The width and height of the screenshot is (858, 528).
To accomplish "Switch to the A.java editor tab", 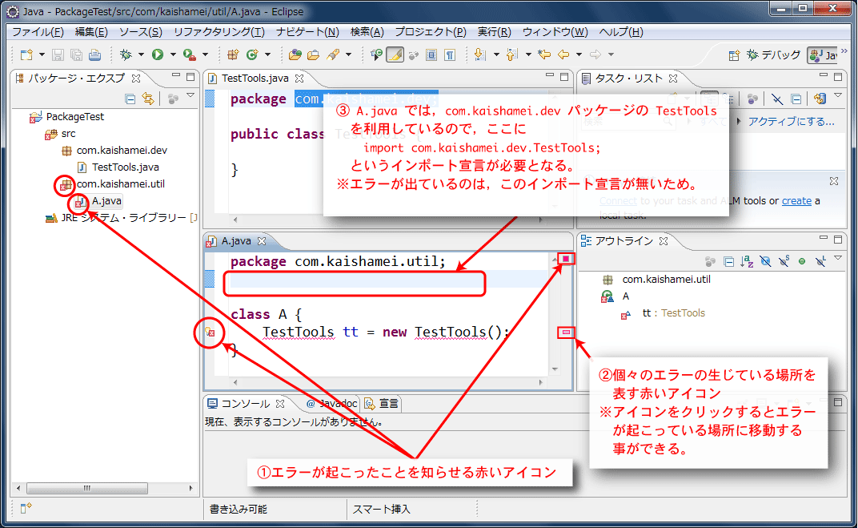I will (x=236, y=241).
